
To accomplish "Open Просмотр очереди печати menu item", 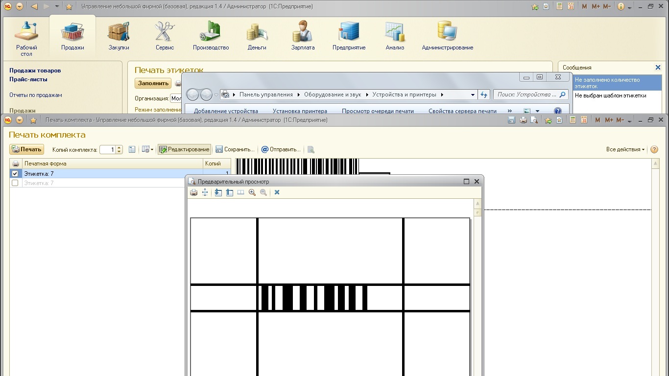I will 378,111.
